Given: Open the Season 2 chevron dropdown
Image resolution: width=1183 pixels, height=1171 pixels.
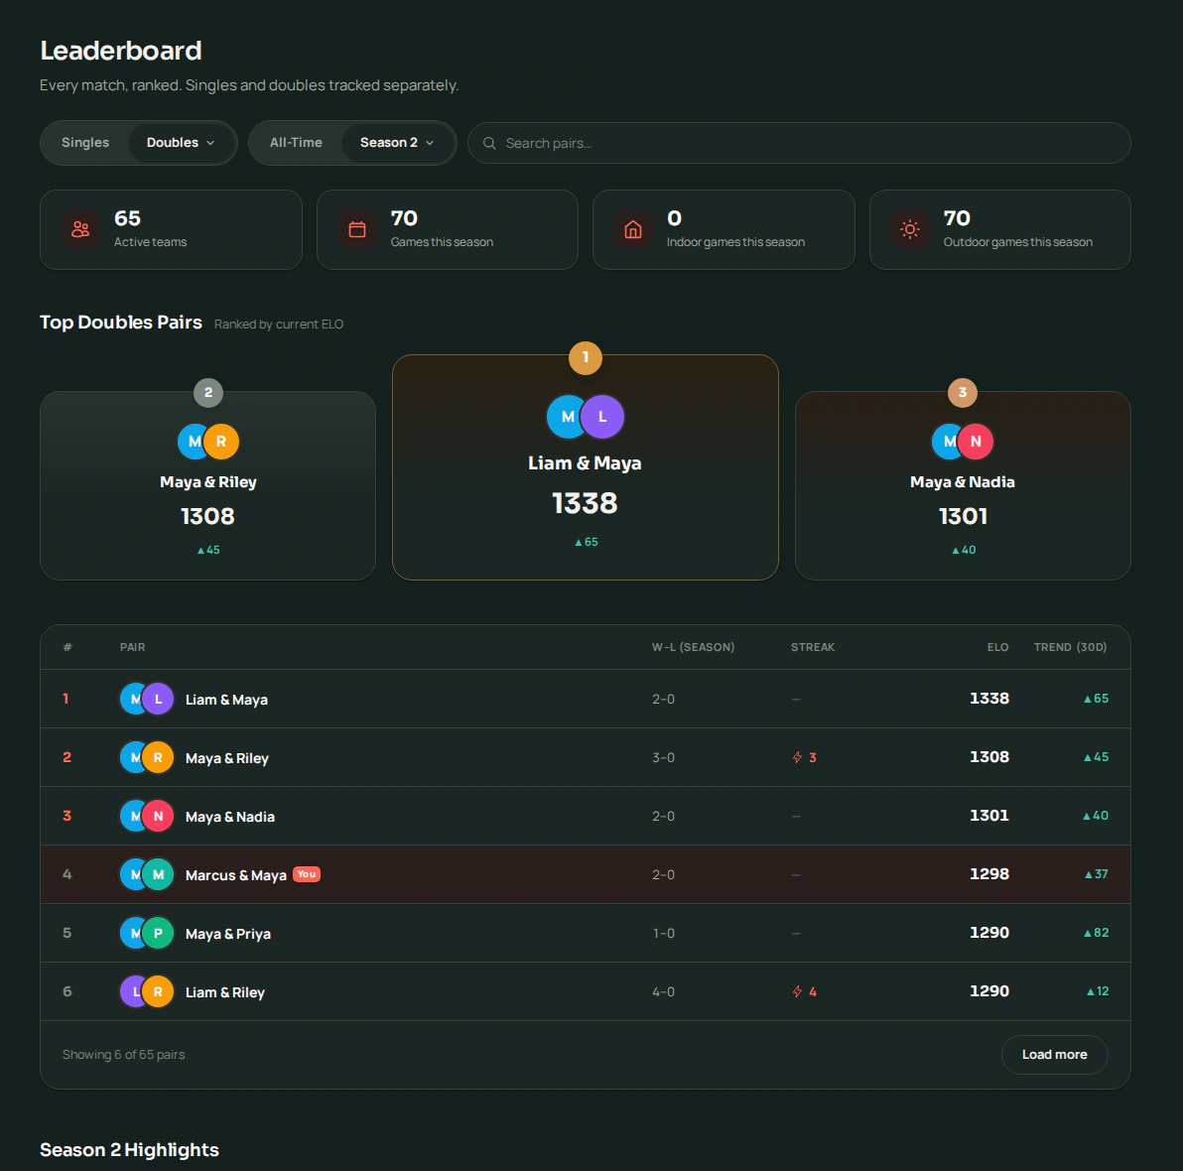Looking at the screenshot, I should (430, 143).
